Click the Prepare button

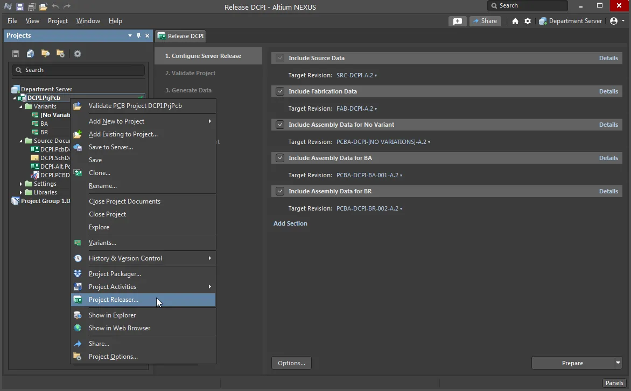point(572,363)
